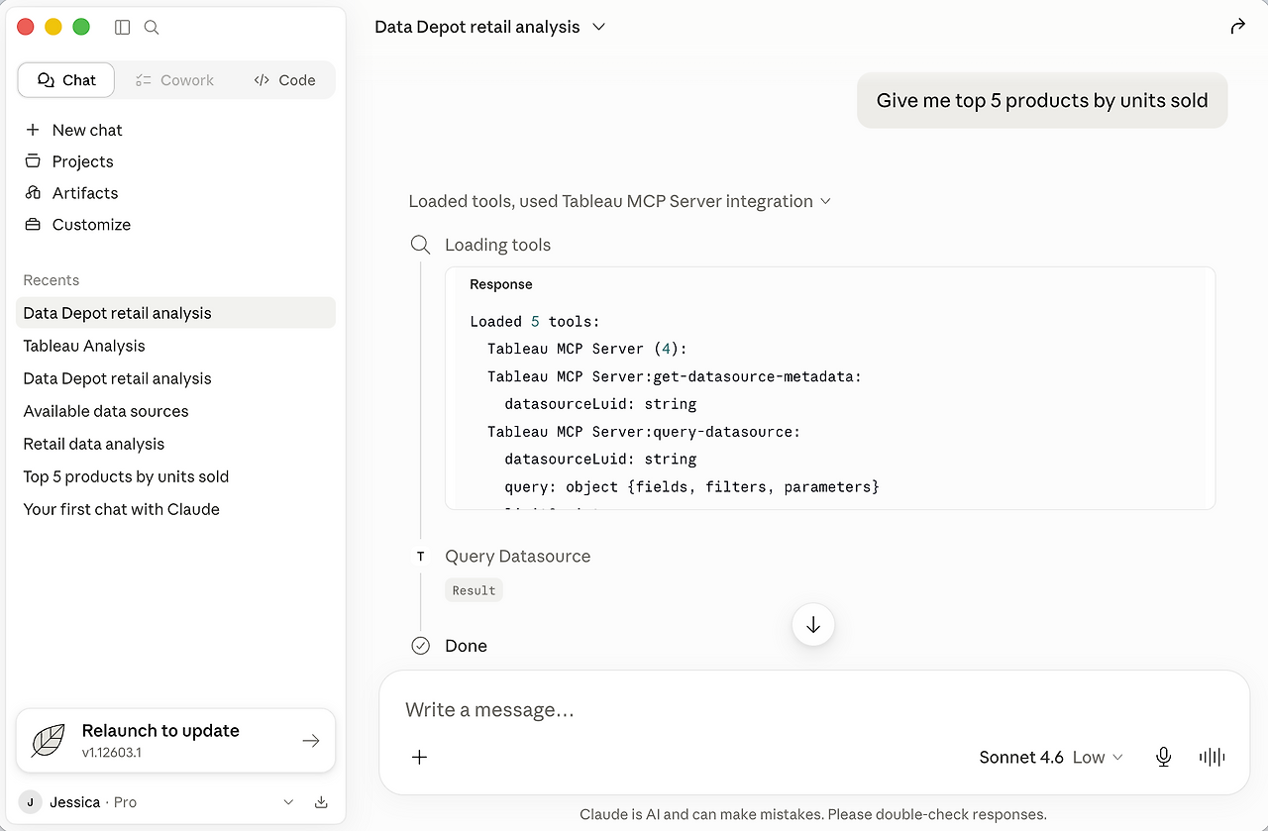Toggle the sidebar panel icon

tap(123, 28)
